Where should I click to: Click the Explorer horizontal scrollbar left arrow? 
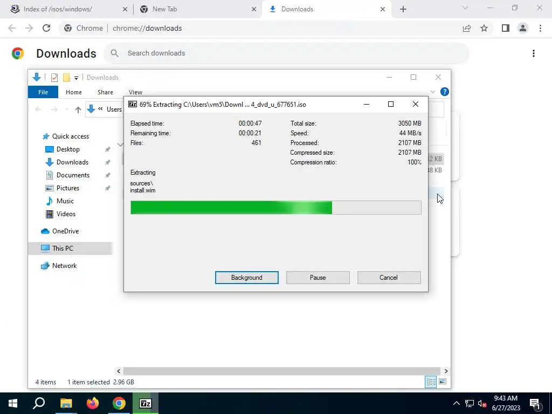click(x=119, y=371)
